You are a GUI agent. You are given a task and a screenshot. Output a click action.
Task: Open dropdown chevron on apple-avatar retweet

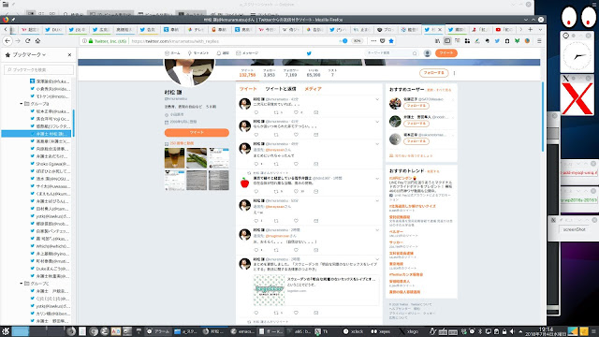tap(377, 179)
